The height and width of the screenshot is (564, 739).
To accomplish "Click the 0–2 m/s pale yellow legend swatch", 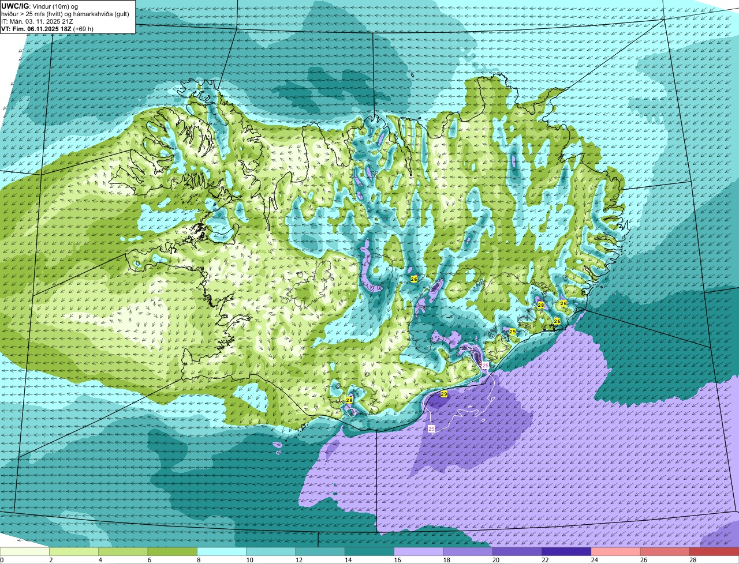I will click(x=25, y=551).
